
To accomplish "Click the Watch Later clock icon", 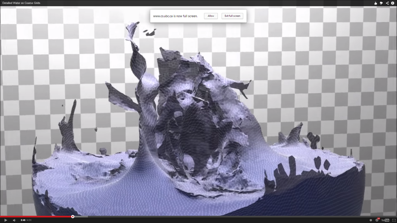I will tap(371, 220).
